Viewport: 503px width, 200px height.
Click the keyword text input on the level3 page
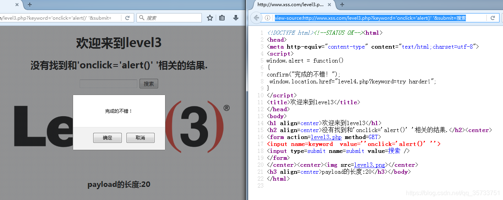109,84
